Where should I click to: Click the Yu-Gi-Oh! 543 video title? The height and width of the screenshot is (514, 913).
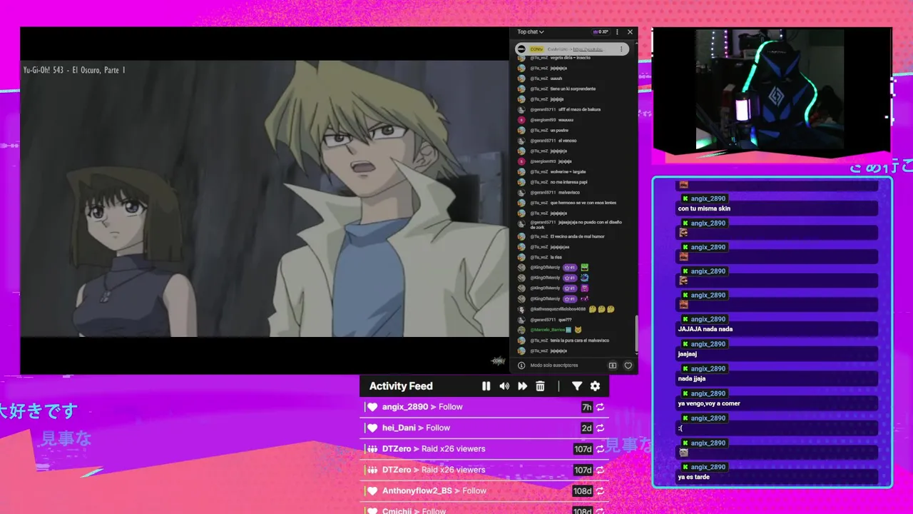pos(74,70)
